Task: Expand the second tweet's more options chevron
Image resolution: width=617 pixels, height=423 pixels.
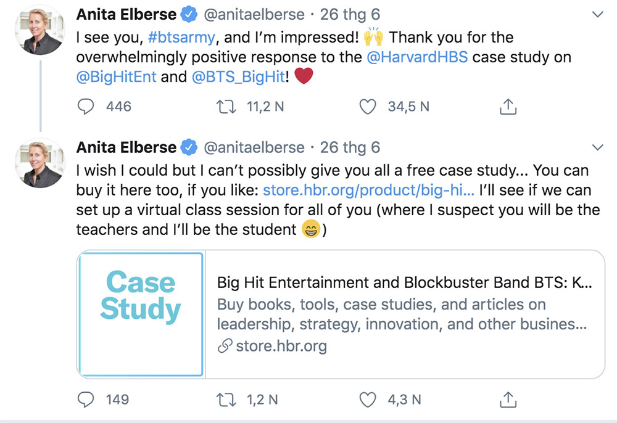Action: 597,147
